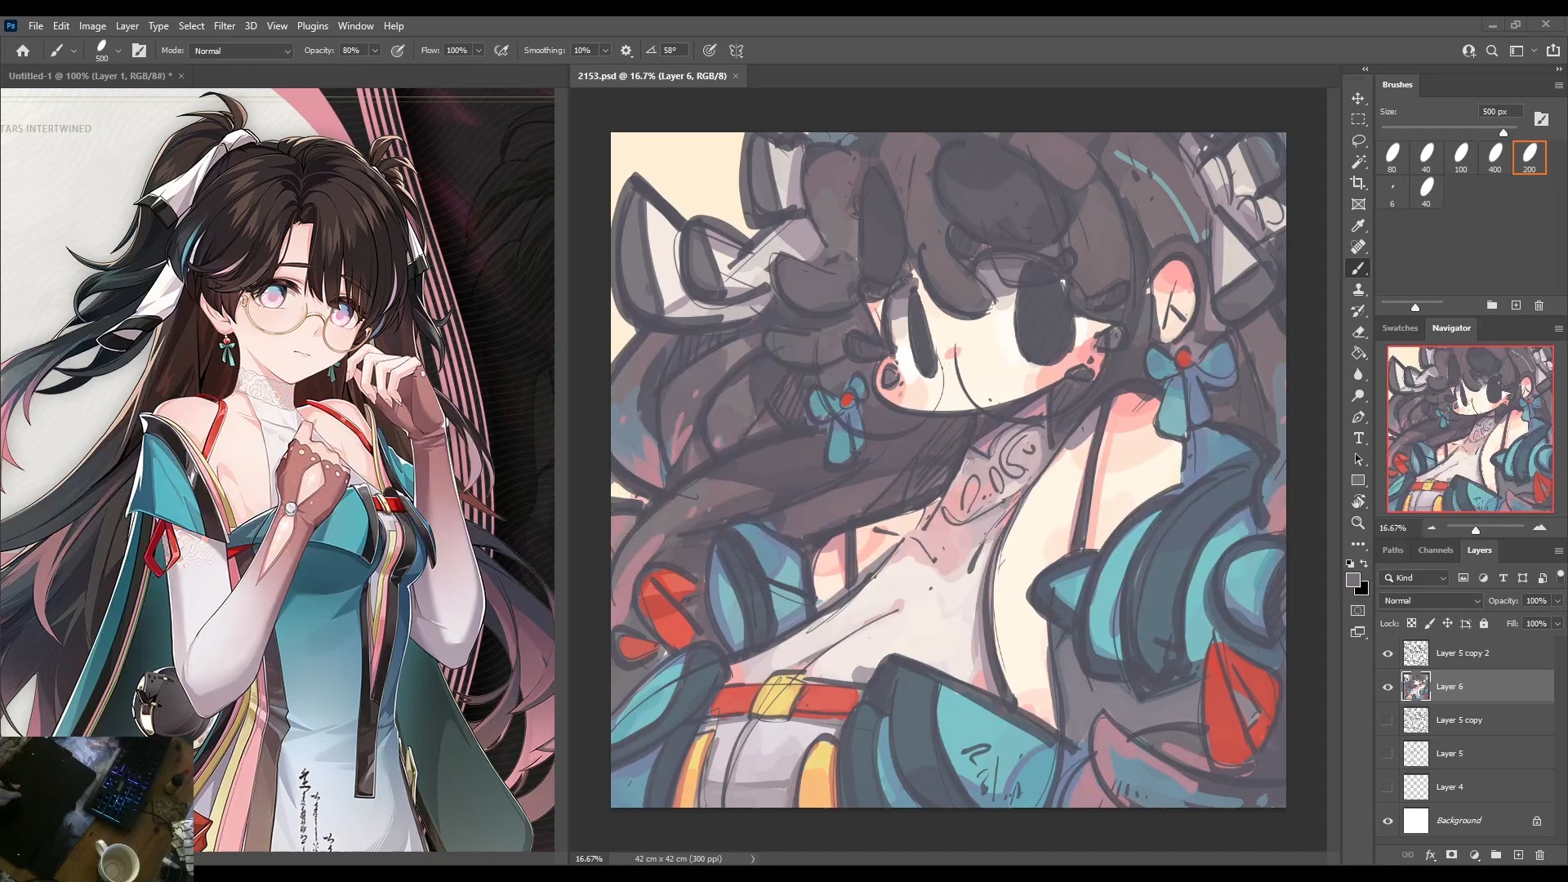
Task: Select the Blur tool
Action: pyautogui.click(x=1358, y=374)
